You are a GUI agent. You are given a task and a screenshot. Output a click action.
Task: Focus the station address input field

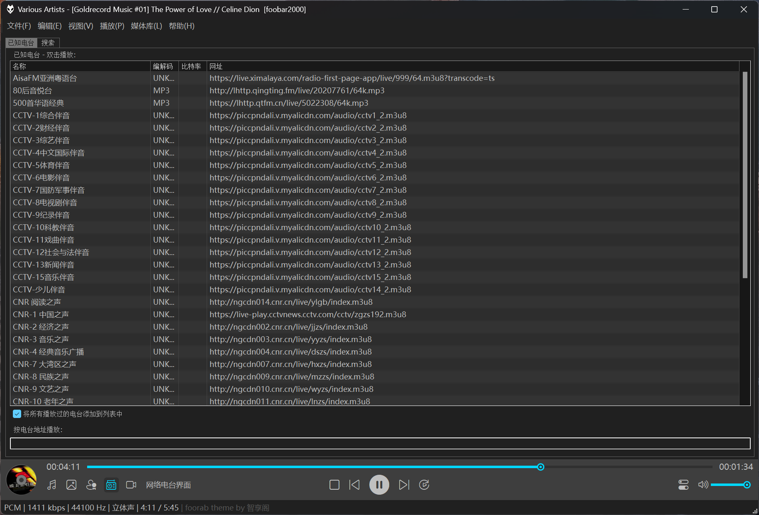tap(380, 443)
